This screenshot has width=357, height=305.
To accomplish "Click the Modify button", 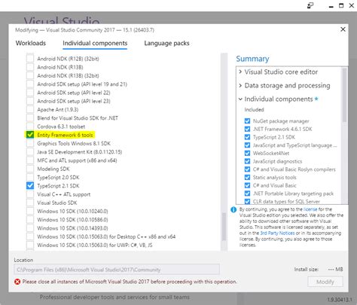I will tap(325, 282).
